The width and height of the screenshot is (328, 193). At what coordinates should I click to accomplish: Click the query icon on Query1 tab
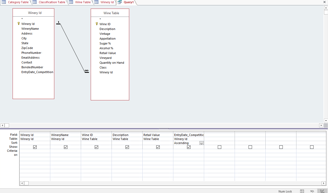[120, 2]
